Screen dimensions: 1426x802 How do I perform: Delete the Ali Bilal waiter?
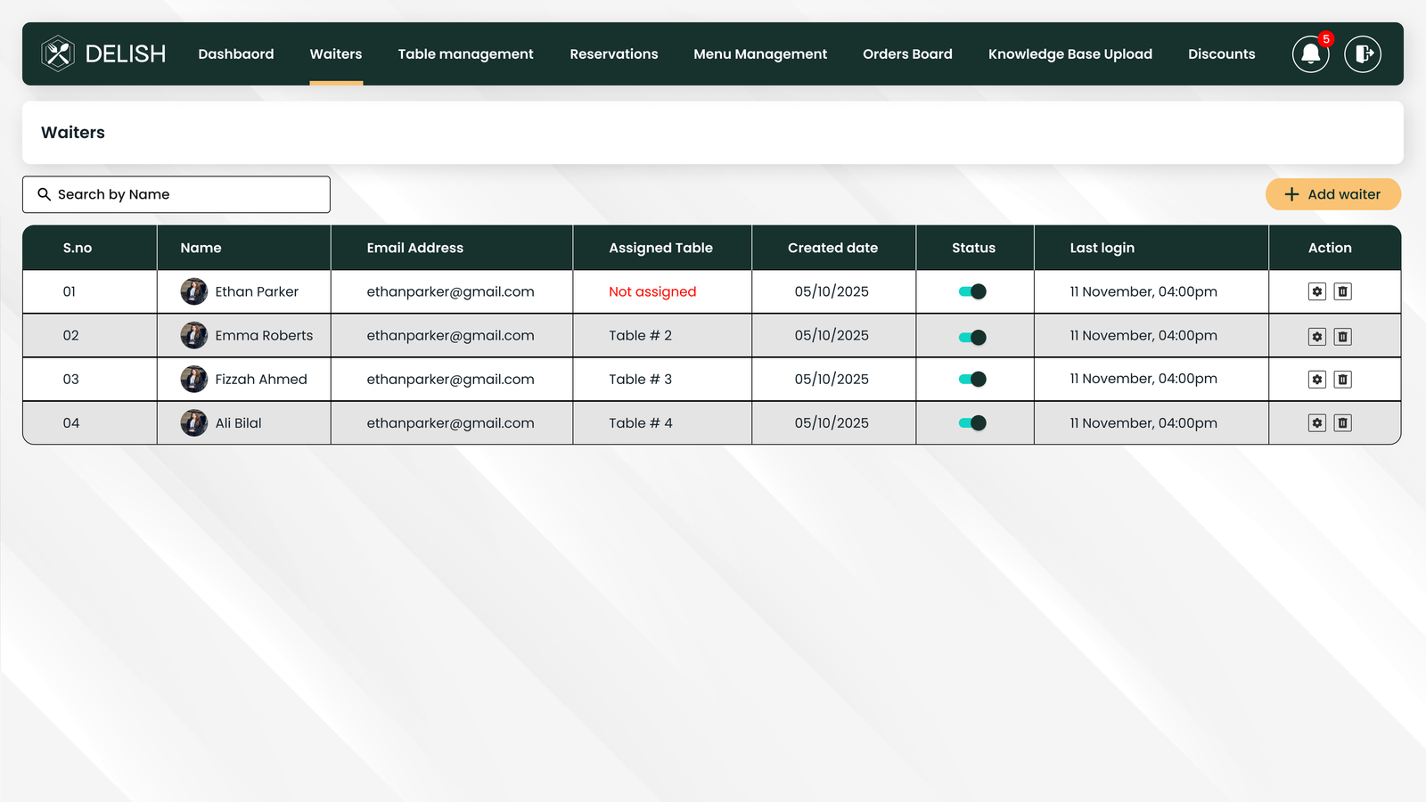click(x=1343, y=423)
